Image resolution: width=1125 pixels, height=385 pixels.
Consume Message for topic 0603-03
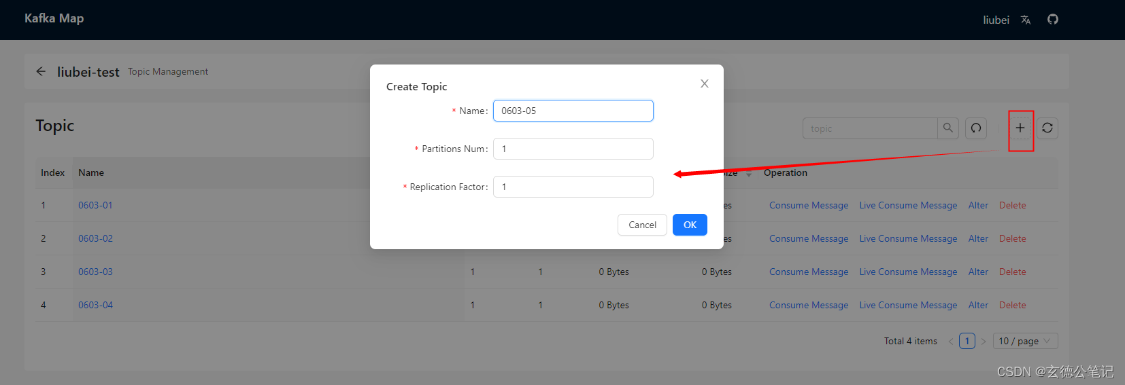(809, 272)
